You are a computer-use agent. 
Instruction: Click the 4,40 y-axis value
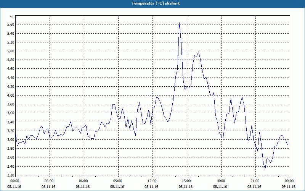point(11,78)
